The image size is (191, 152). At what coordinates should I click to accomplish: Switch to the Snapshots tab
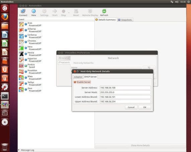point(125,20)
